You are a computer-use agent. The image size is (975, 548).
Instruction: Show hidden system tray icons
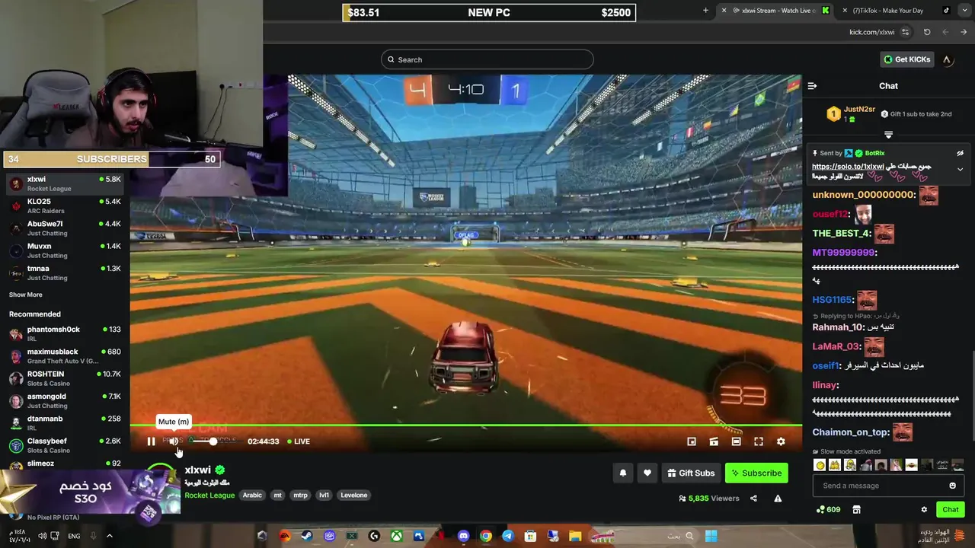click(109, 536)
